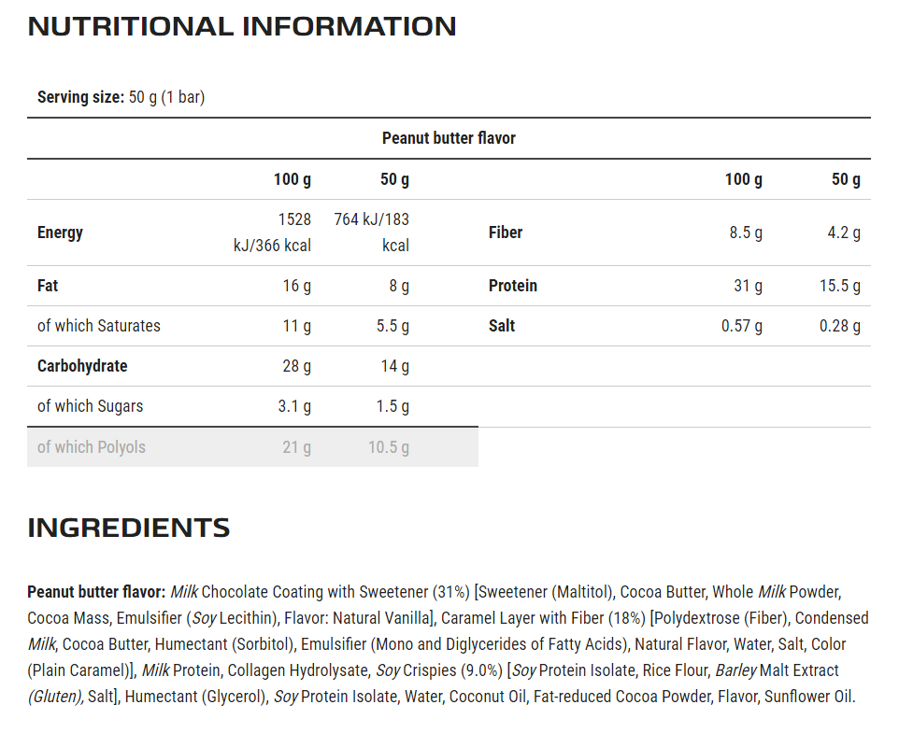Click the 10.5 g polyols value
This screenshot has height=733, width=899.
(389, 447)
